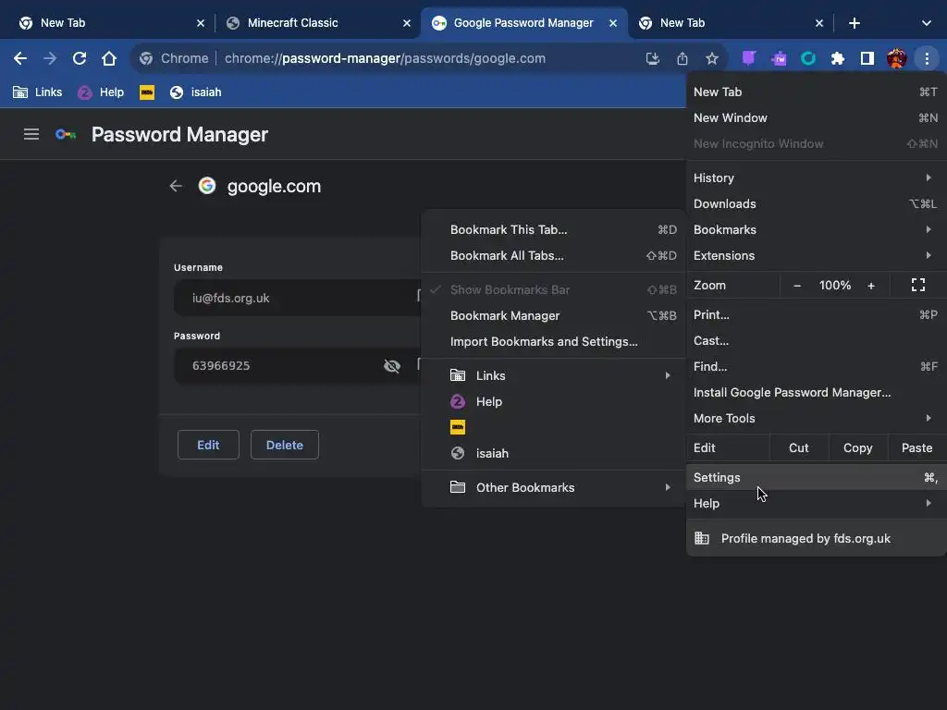Expand the Links folder in bookmarks submenu
Image resolution: width=947 pixels, height=710 pixels.
tap(553, 375)
